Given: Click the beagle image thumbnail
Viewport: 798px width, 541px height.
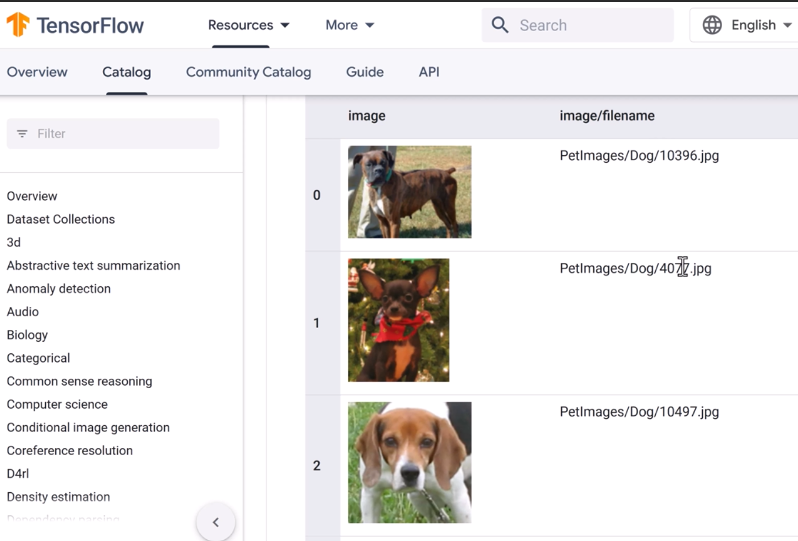Looking at the screenshot, I should [x=409, y=462].
